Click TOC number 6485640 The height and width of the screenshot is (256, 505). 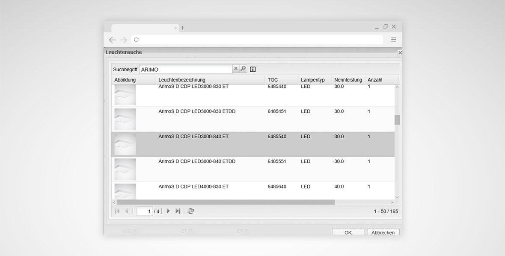click(x=276, y=186)
